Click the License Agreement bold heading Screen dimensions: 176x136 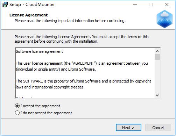tap(28, 15)
